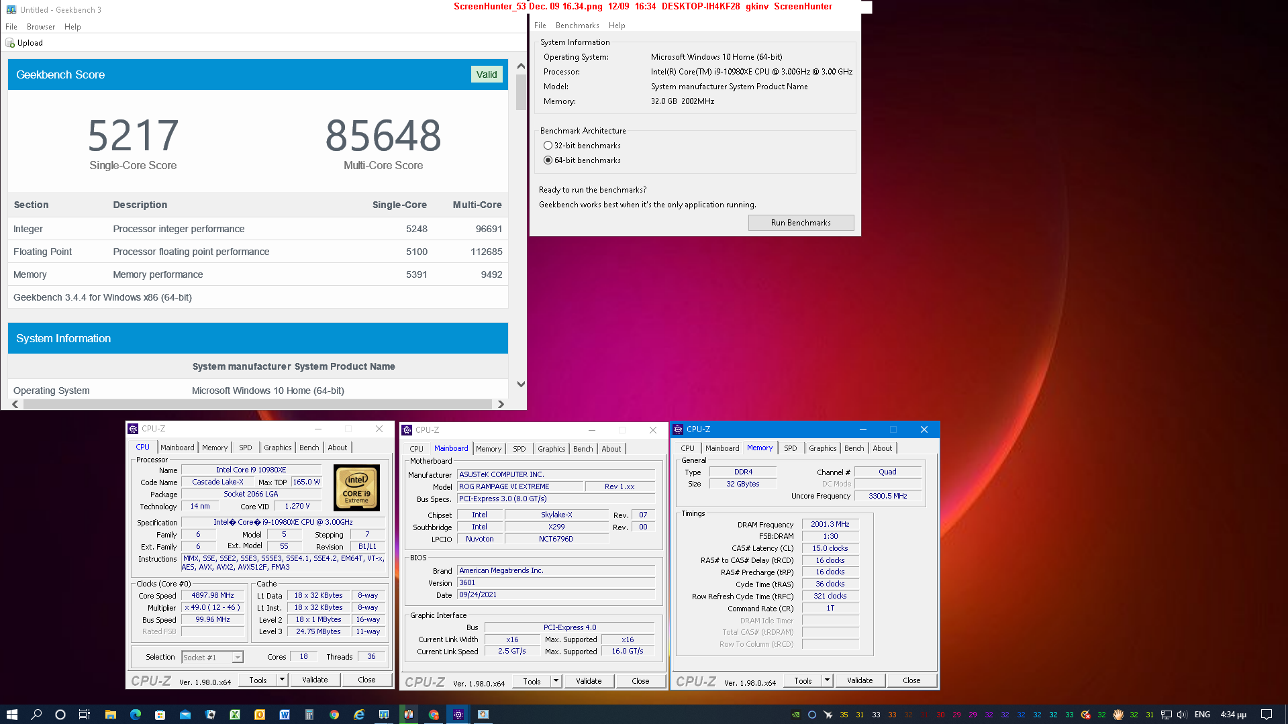1288x724 pixels.
Task: Click Upload icon in Geekbench toolbar
Action: coord(10,43)
